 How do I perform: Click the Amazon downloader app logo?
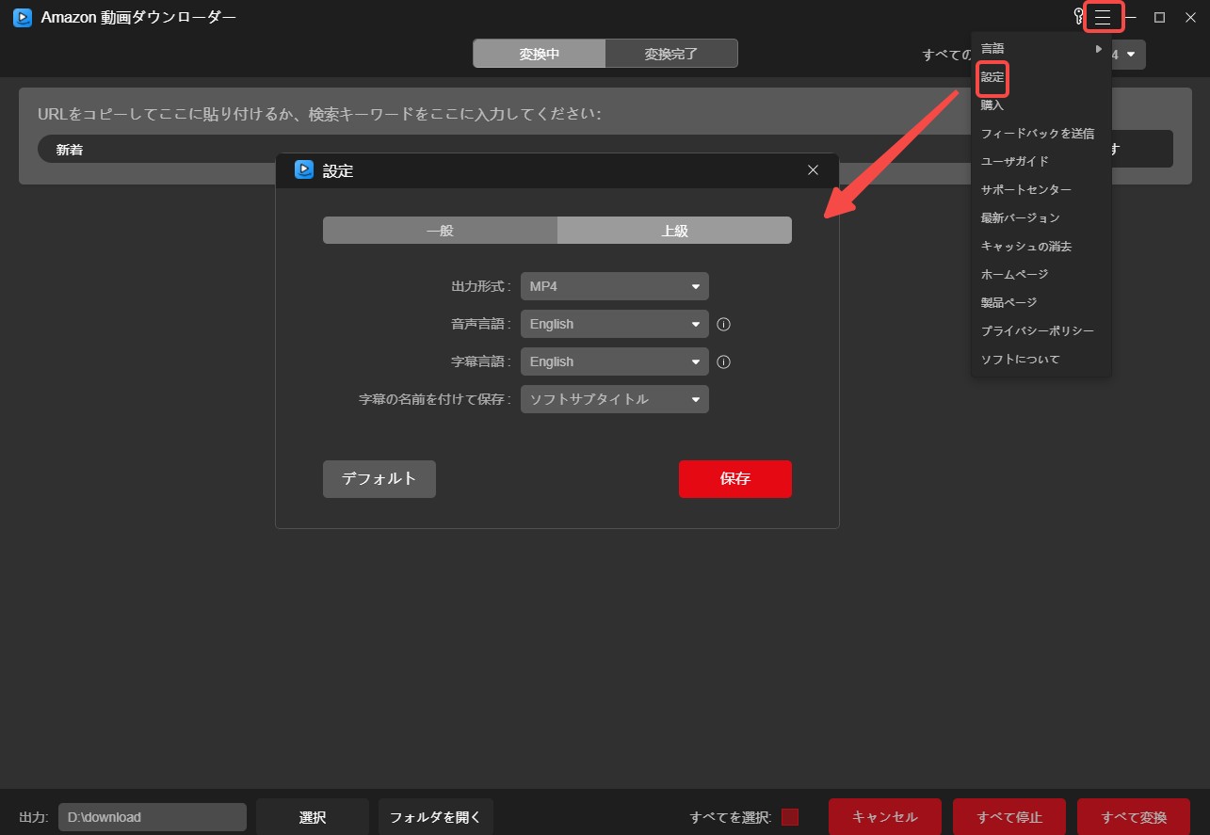23,17
